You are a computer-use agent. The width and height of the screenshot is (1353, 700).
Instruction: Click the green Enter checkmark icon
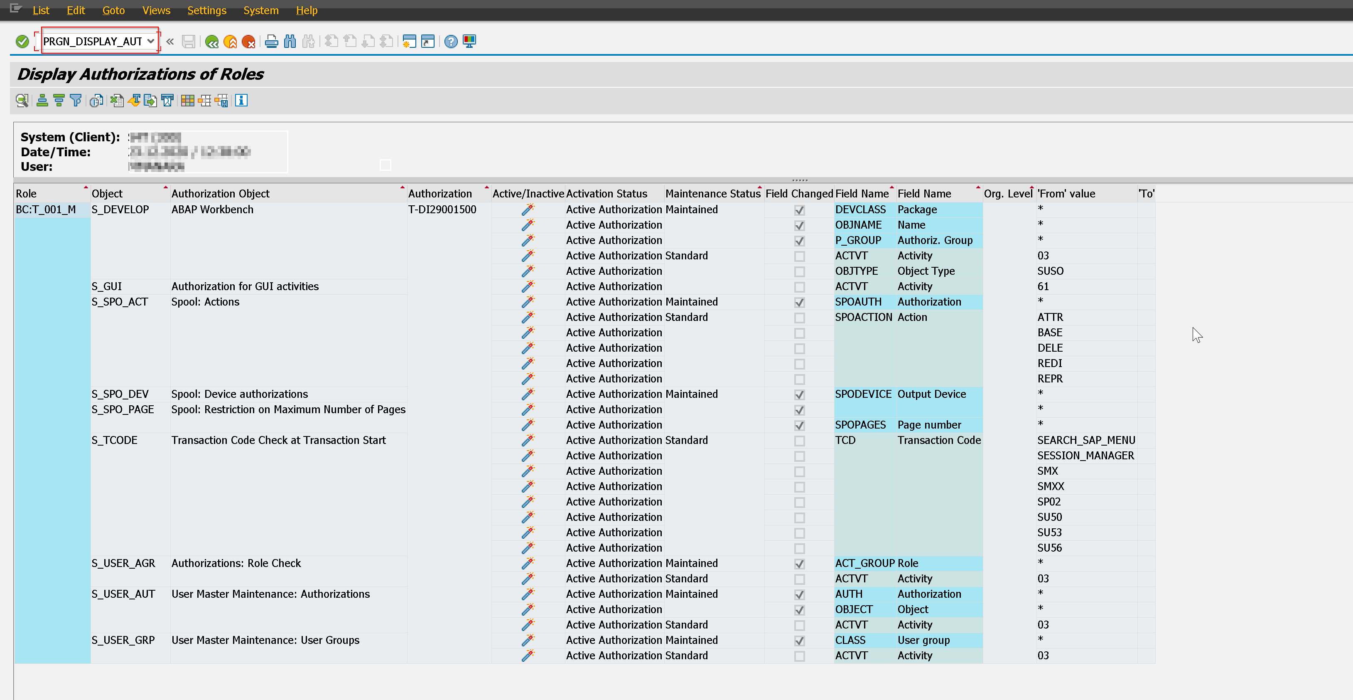coord(22,42)
